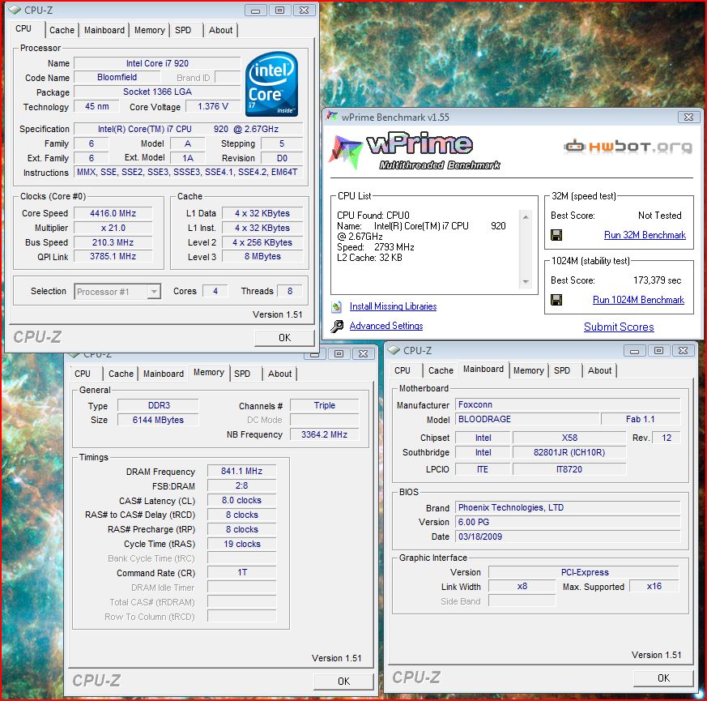Click the CAS# Latency value 8.0 clocks
This screenshot has height=701, width=707.
coord(241,500)
